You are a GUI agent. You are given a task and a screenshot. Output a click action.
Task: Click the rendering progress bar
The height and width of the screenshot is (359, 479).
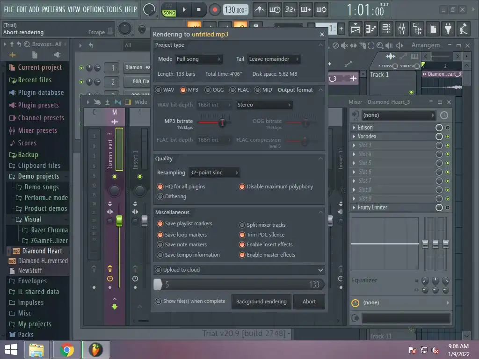click(x=239, y=285)
